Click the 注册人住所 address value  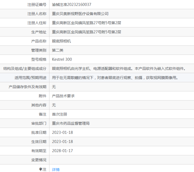[87, 23]
